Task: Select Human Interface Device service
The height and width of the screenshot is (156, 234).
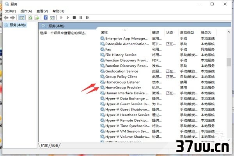Action: 158,93
